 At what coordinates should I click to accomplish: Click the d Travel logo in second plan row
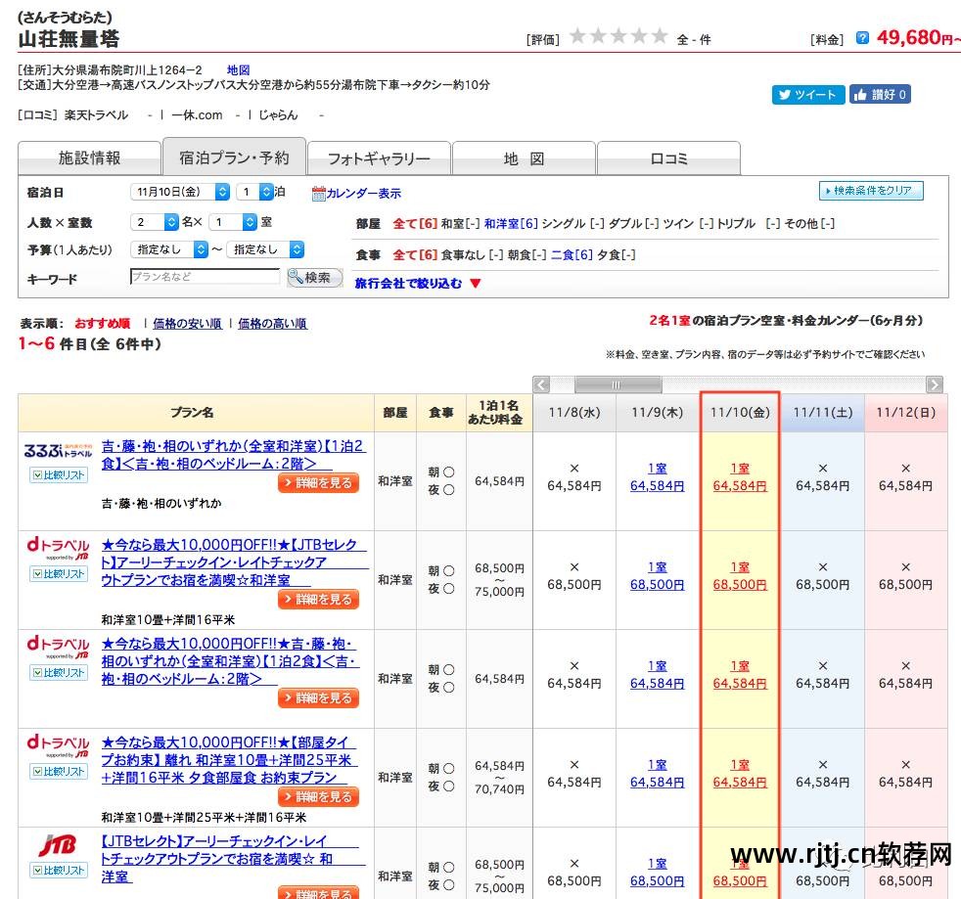pos(58,548)
